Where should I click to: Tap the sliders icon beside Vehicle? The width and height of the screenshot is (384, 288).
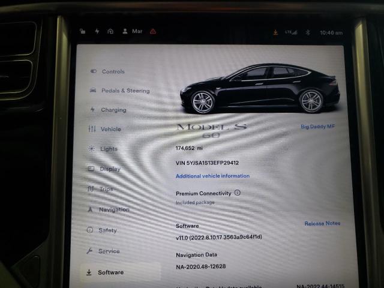pyautogui.click(x=92, y=129)
